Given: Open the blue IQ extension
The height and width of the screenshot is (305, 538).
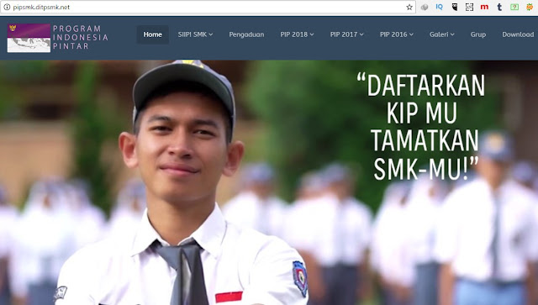Looking at the screenshot, I should point(439,7).
